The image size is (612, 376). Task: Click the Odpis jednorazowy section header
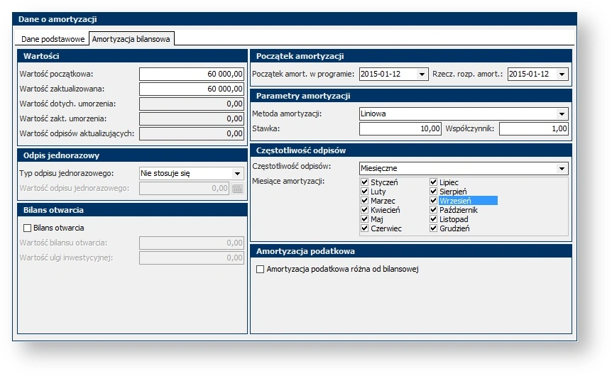132,155
